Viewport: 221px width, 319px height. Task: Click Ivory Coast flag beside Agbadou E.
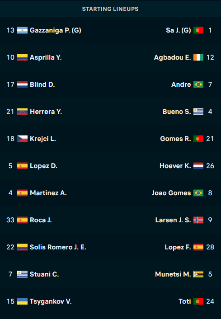[198, 57]
